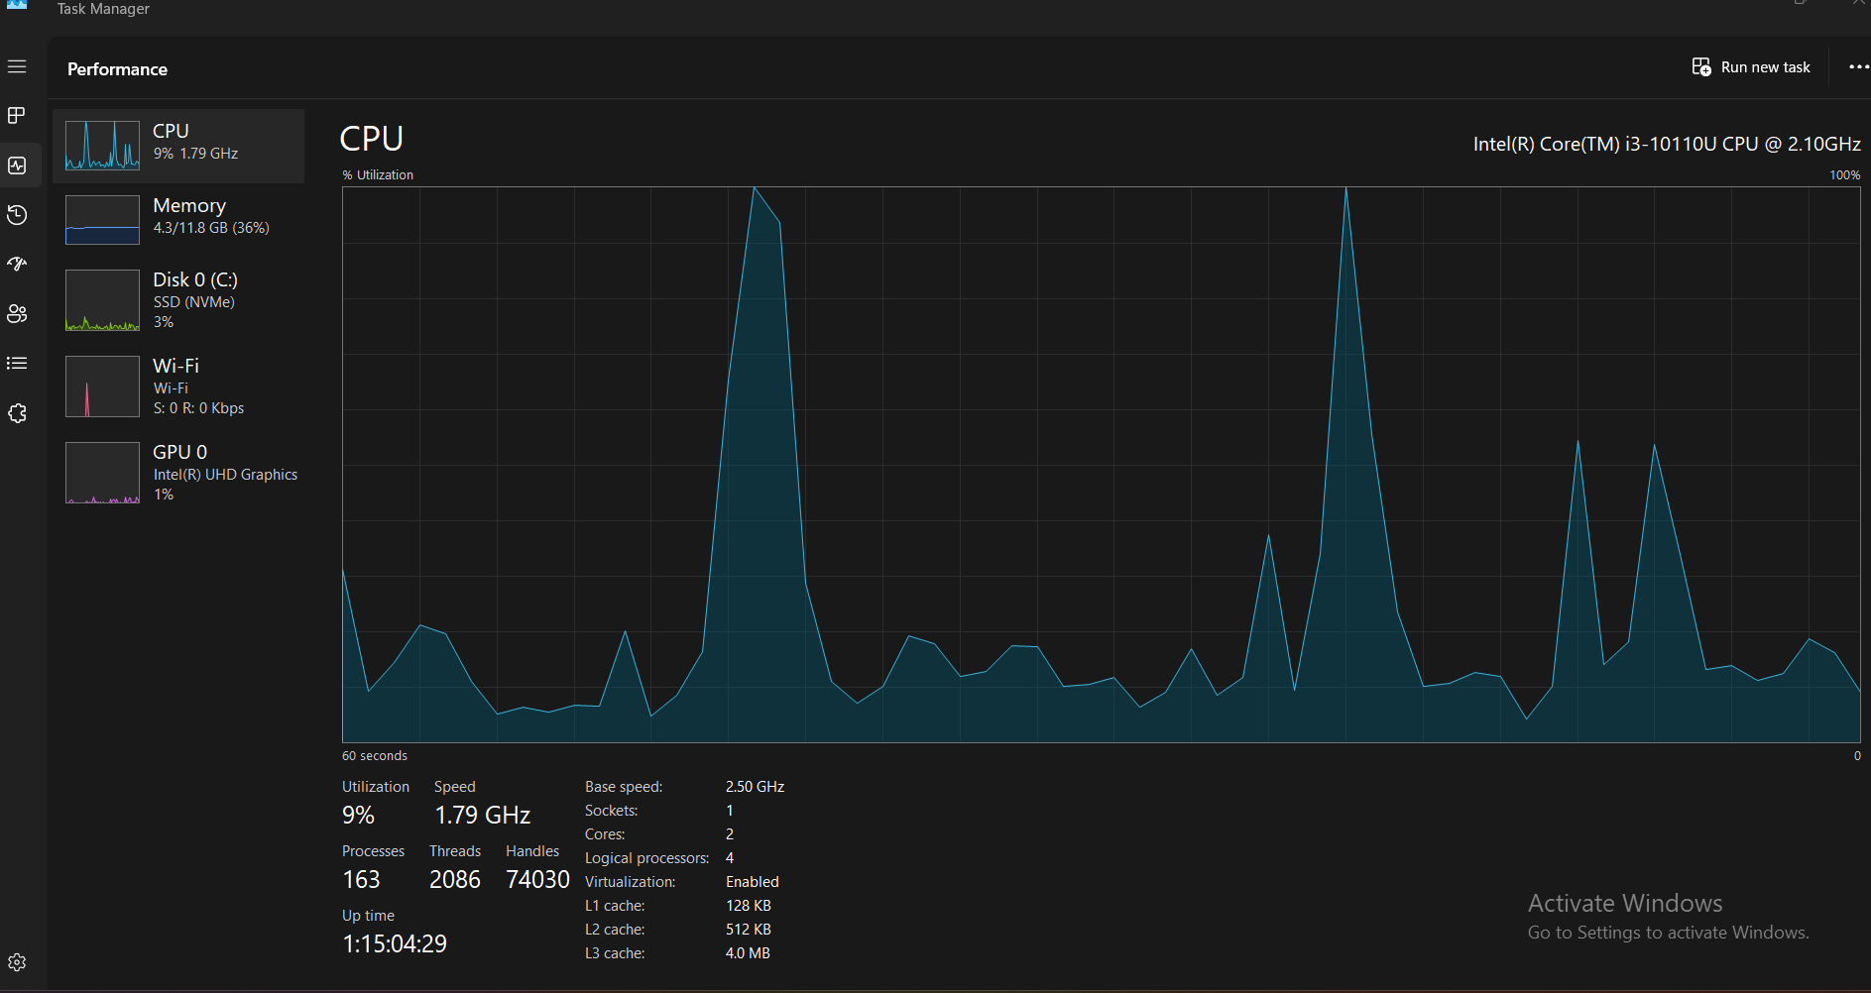Viewport: 1871px width, 993px height.
Task: Open the more options ellipsis menu
Action: click(x=1858, y=67)
